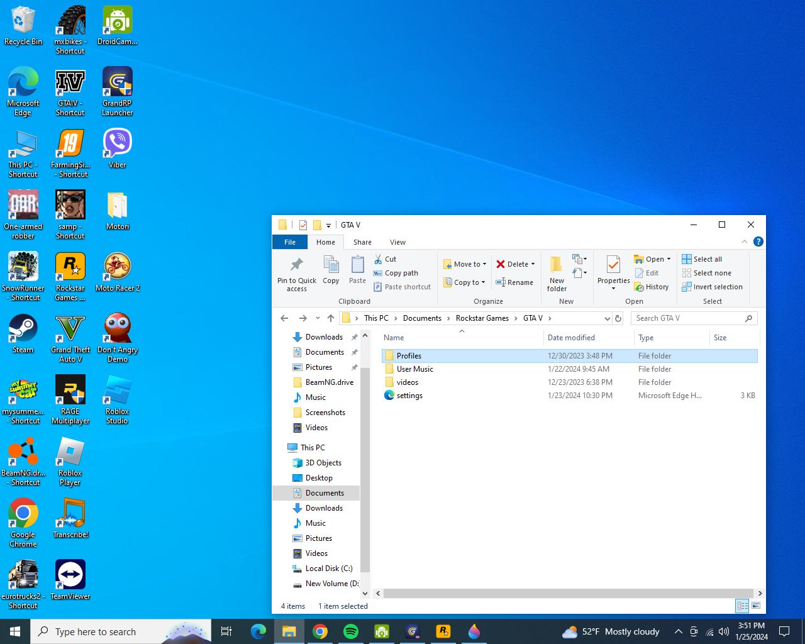Switch to Details view icon in status bar
This screenshot has width=805, height=644.
coord(742,606)
